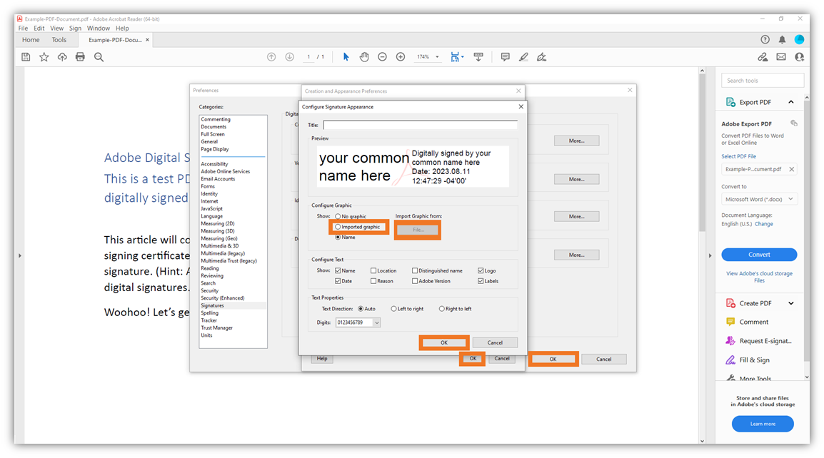The height and width of the screenshot is (458, 824).
Task: Open the fit page options icon
Action: [x=457, y=57]
